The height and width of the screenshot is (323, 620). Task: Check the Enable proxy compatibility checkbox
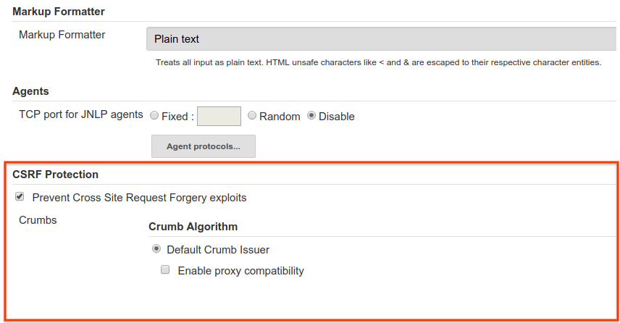pos(165,270)
